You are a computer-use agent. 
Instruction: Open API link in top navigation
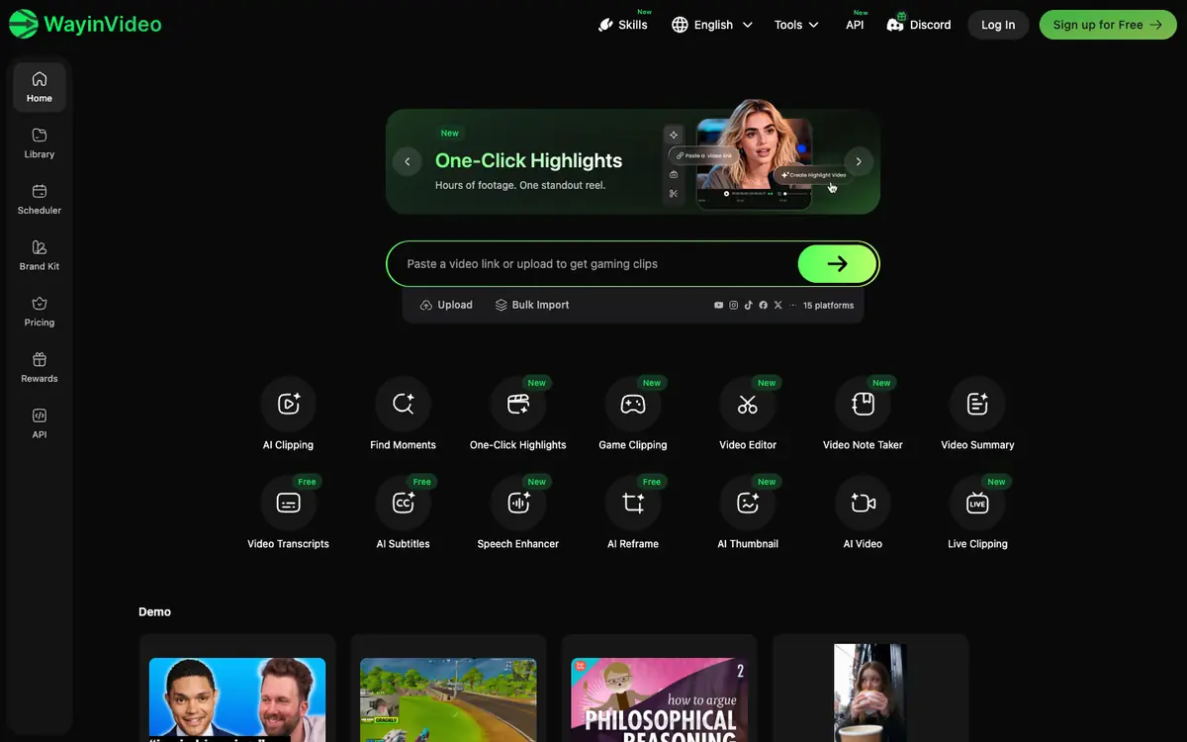point(855,25)
